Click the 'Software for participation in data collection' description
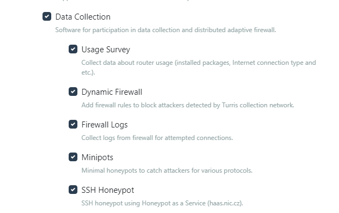Image resolution: width=339 pixels, height=213 pixels. pos(166,30)
